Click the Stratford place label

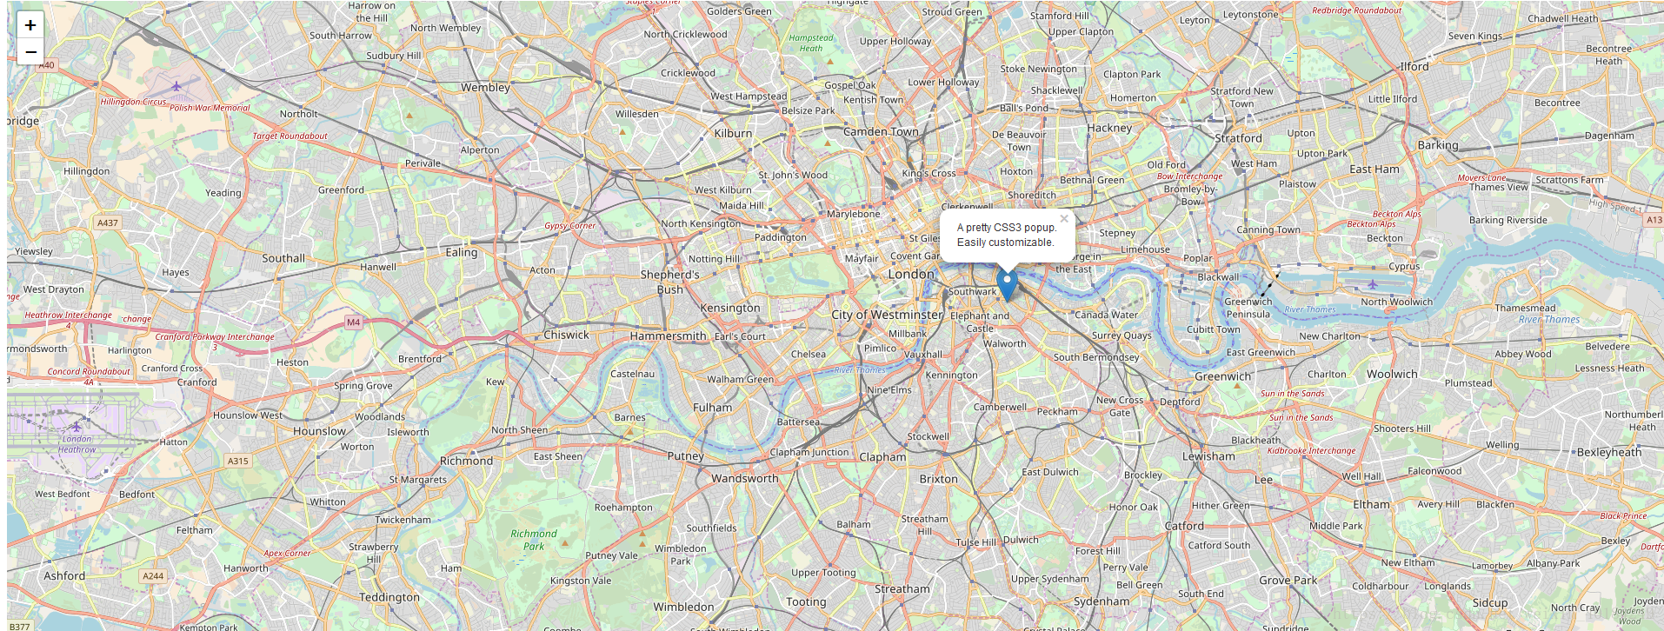click(1238, 138)
